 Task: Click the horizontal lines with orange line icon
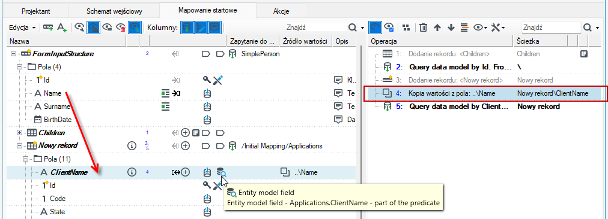pyautogui.click(x=464, y=28)
